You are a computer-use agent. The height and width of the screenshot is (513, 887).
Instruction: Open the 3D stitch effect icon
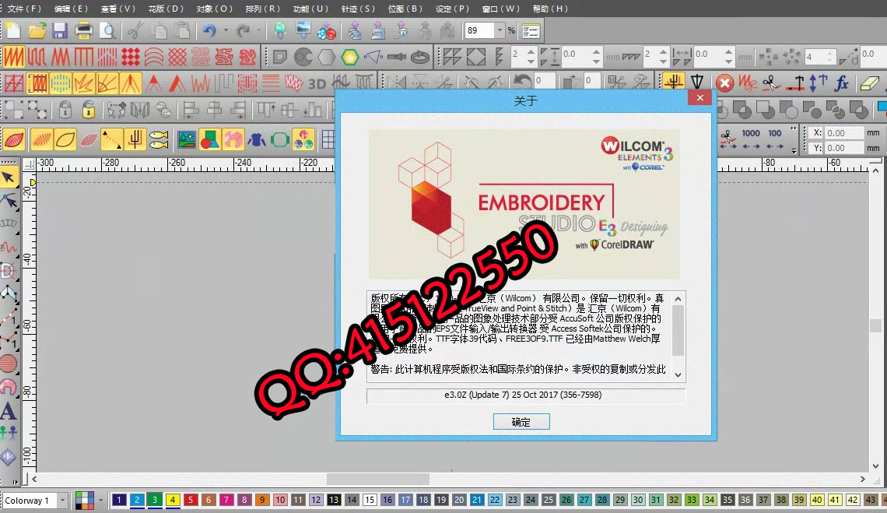click(x=317, y=84)
